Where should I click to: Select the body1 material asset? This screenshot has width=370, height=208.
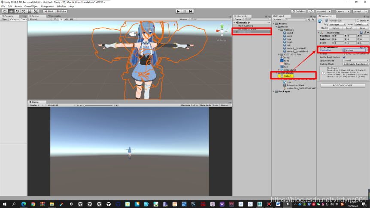tap(288, 33)
